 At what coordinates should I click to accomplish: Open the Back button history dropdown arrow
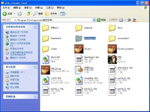coord(14,14)
